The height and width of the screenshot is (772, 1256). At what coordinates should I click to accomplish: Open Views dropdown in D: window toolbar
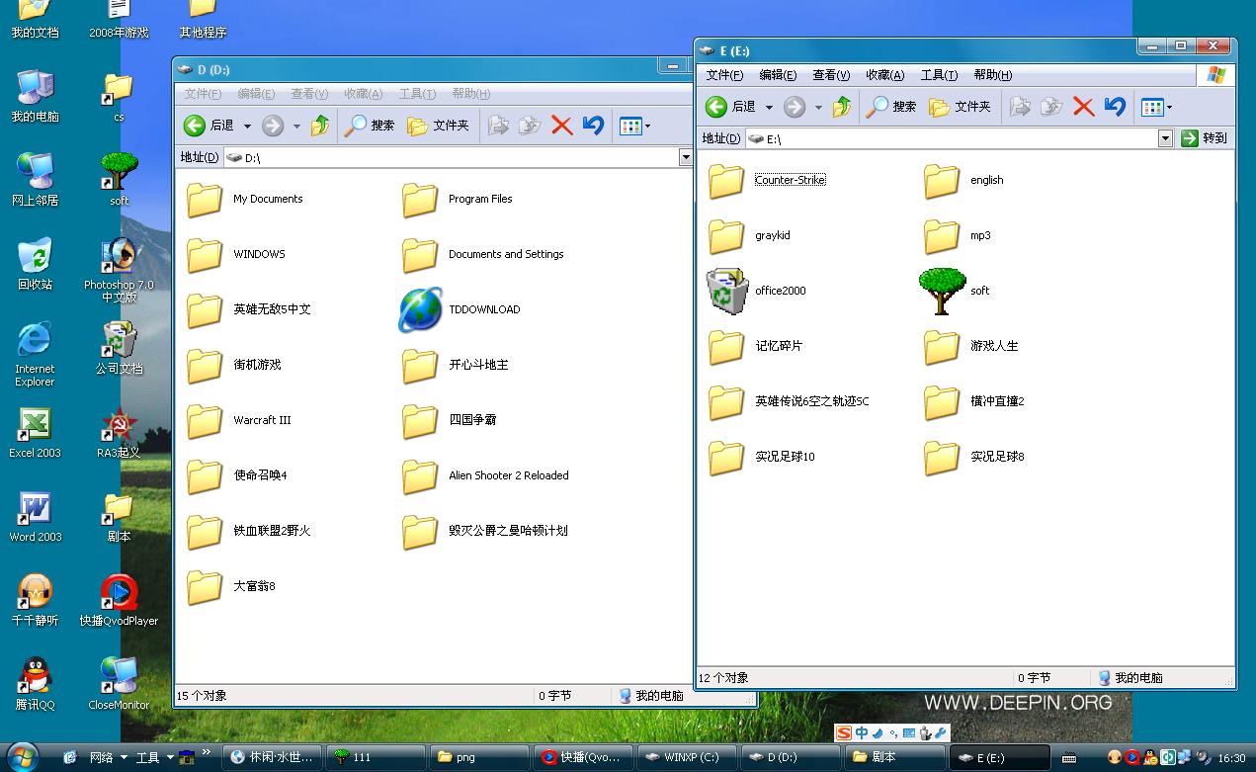647,127
